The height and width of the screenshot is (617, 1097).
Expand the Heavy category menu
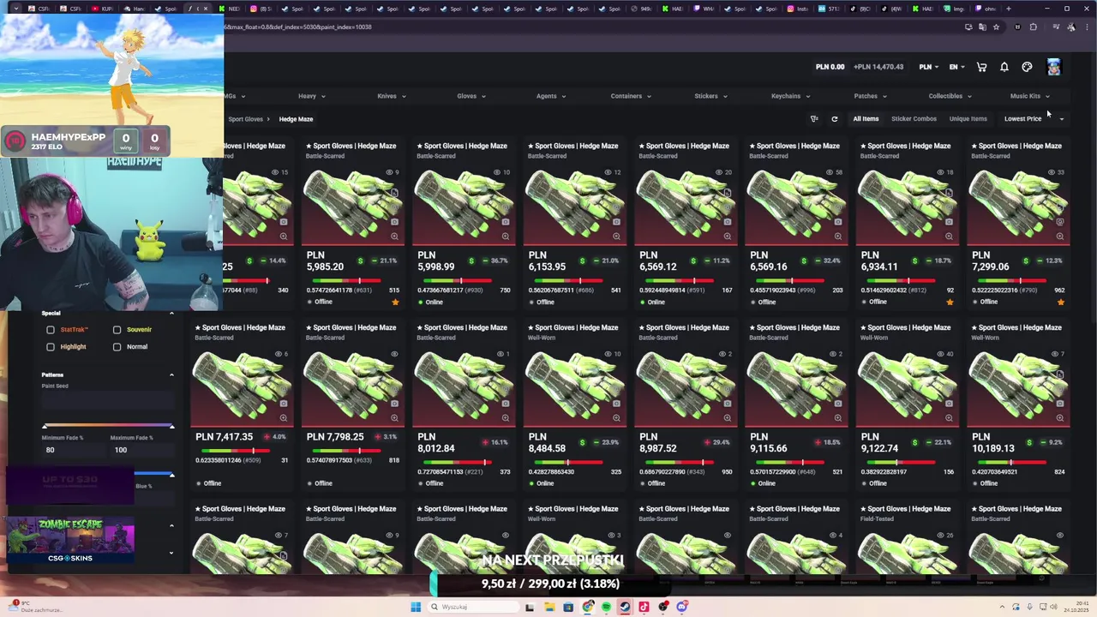pyautogui.click(x=312, y=96)
